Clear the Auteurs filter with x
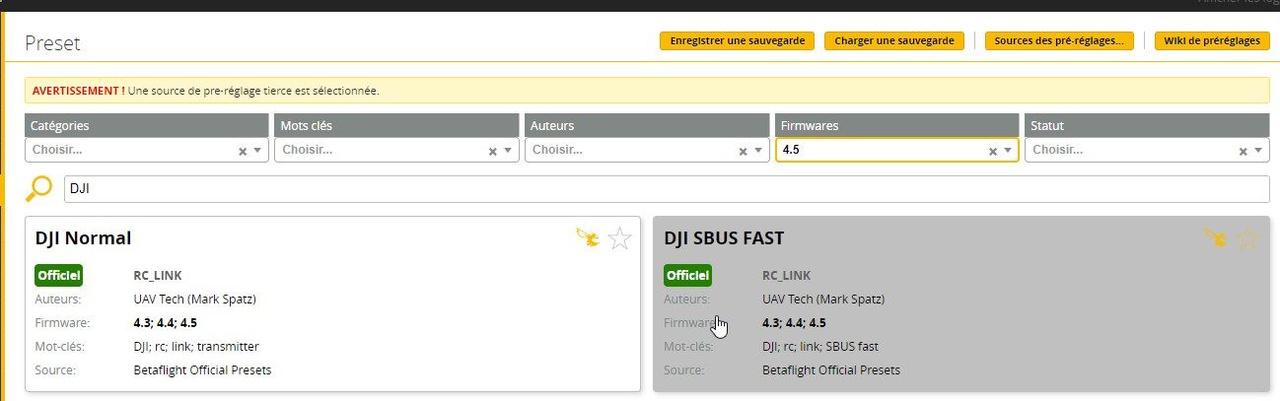 (744, 151)
